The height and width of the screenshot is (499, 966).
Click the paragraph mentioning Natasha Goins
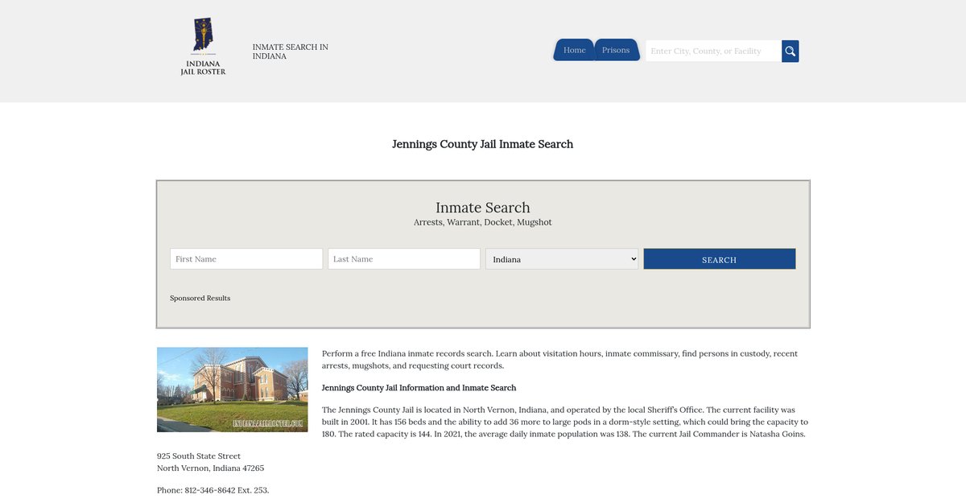click(x=563, y=422)
